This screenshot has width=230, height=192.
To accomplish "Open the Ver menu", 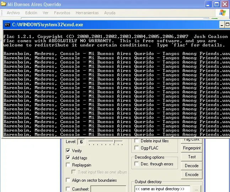I will pos(46,13).
